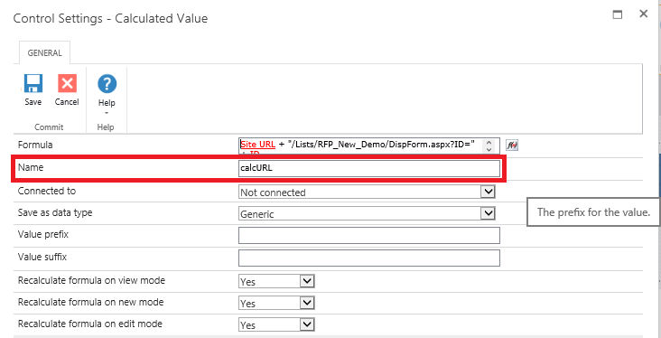Screen dimensions: 661x338
Task: Open the formula builder fx icon
Action: click(512, 146)
